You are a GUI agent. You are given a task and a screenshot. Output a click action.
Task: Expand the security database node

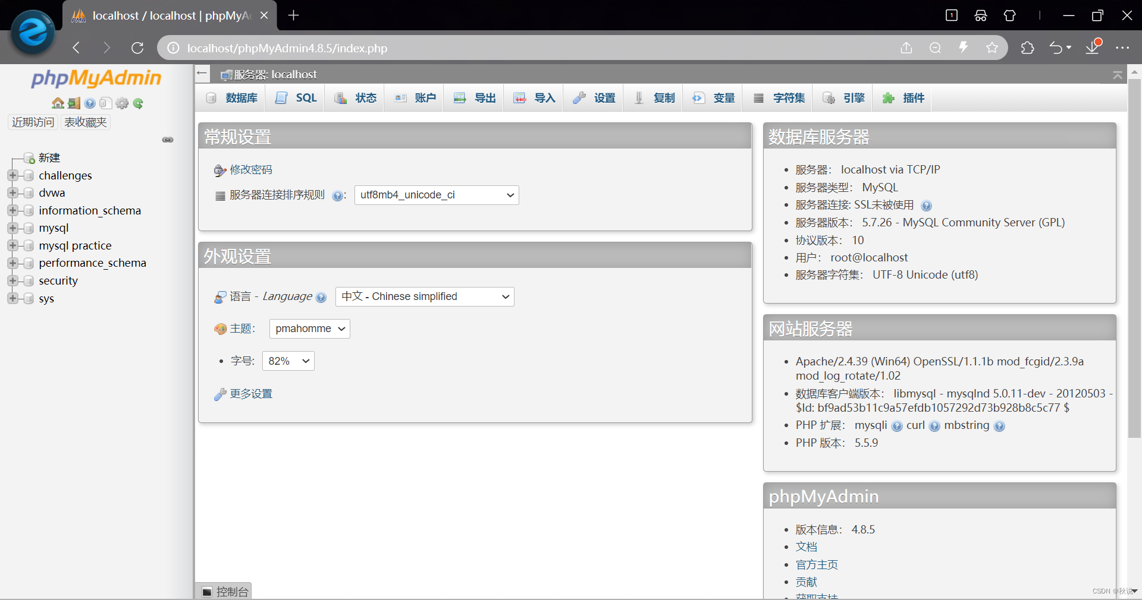click(x=12, y=280)
